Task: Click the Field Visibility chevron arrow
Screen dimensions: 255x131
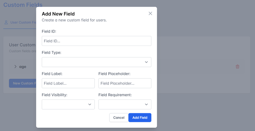Action: 90,104
